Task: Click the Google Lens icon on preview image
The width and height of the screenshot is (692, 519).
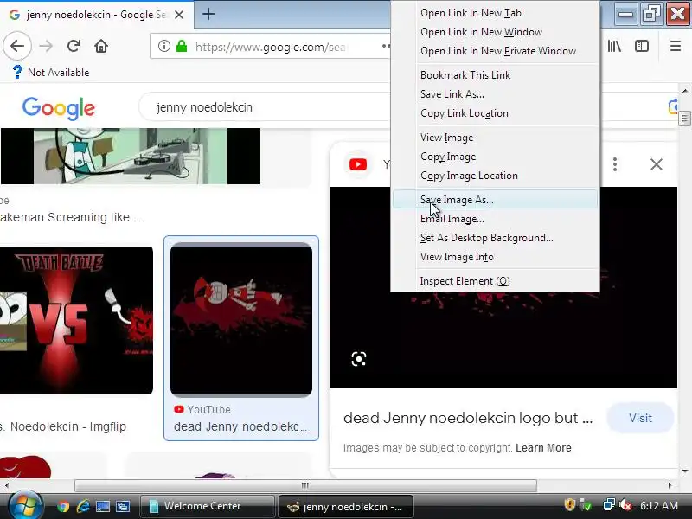Action: click(359, 359)
